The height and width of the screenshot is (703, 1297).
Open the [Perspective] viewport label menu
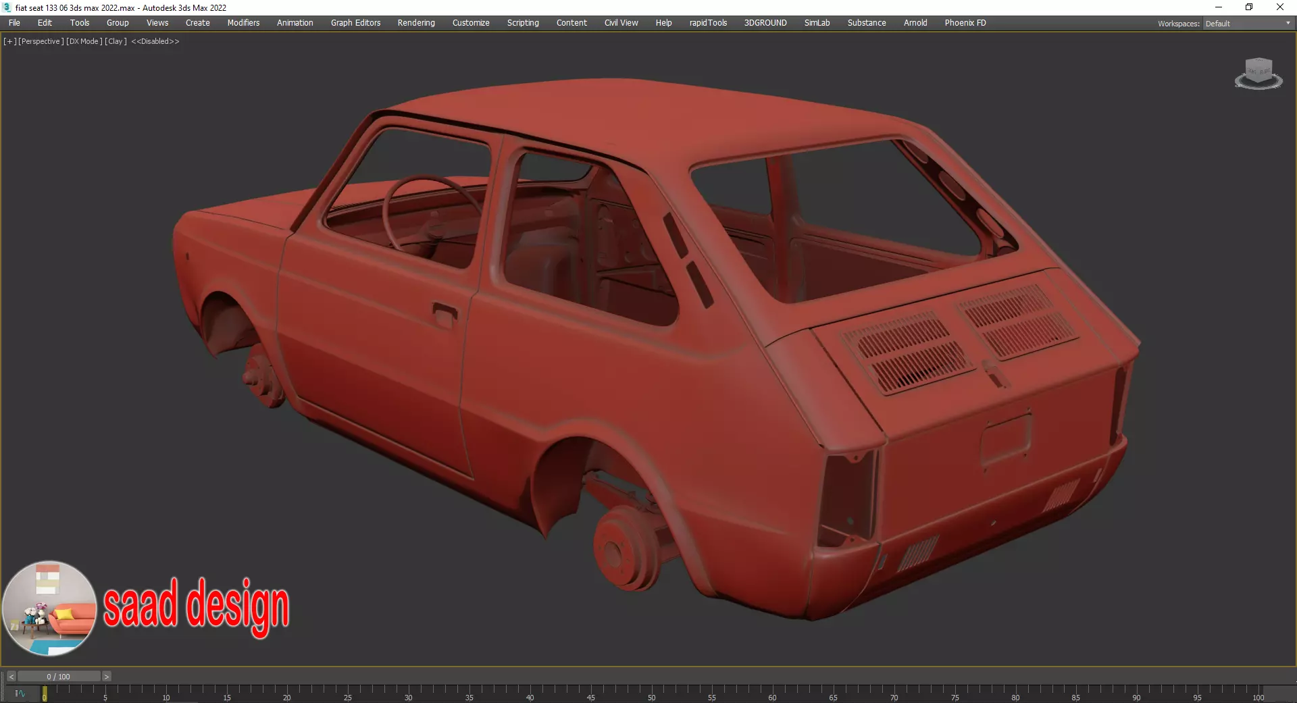coord(41,41)
